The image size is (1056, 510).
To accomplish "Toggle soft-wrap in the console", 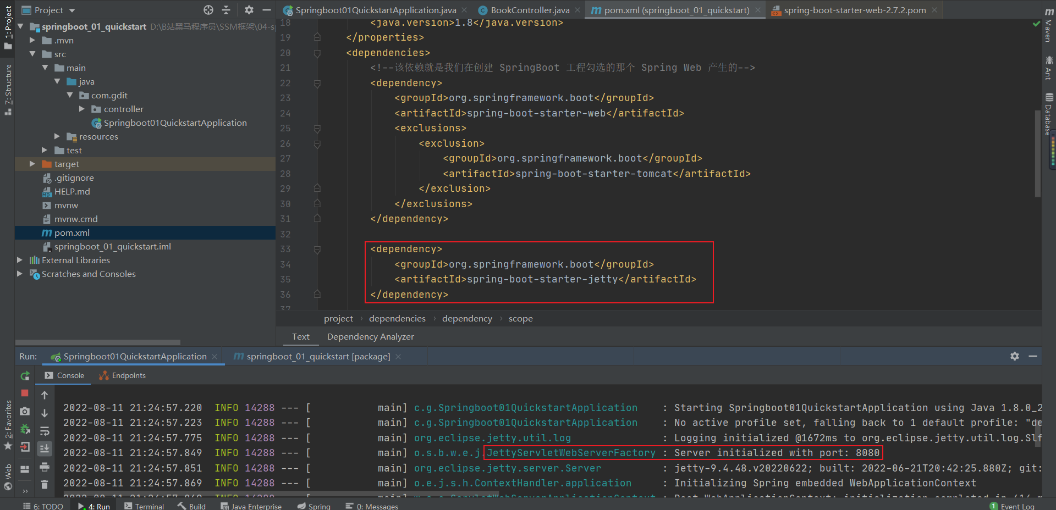I will 45,431.
